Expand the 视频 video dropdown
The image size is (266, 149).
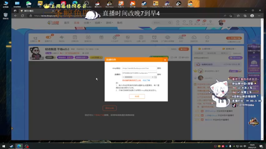98,23
